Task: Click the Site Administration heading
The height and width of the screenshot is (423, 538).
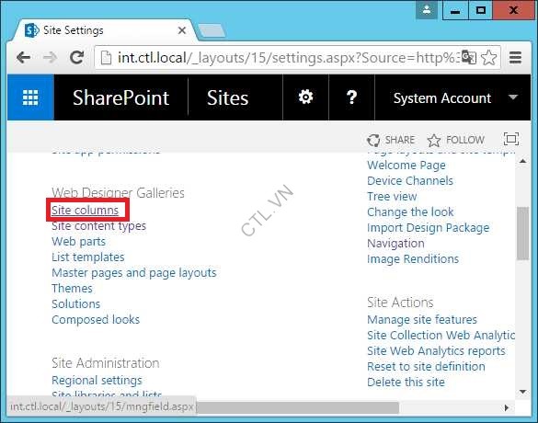Action: (106, 363)
